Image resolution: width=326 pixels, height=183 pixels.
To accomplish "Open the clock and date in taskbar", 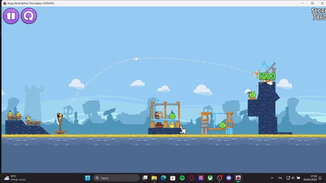I will point(310,178).
